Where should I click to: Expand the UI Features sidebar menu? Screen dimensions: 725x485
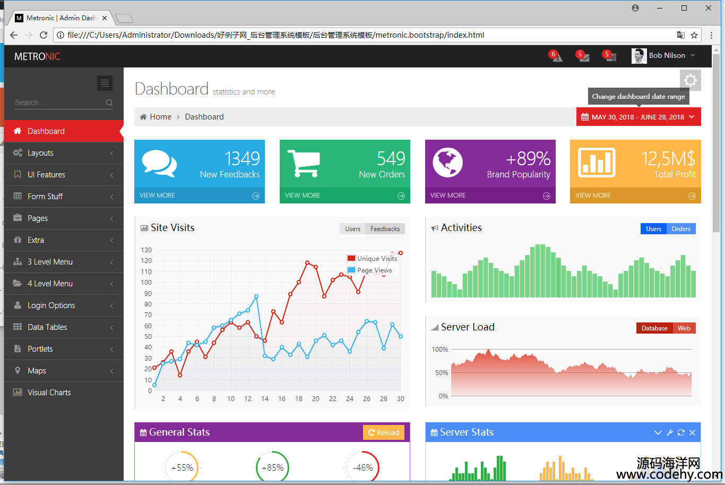[x=64, y=175]
